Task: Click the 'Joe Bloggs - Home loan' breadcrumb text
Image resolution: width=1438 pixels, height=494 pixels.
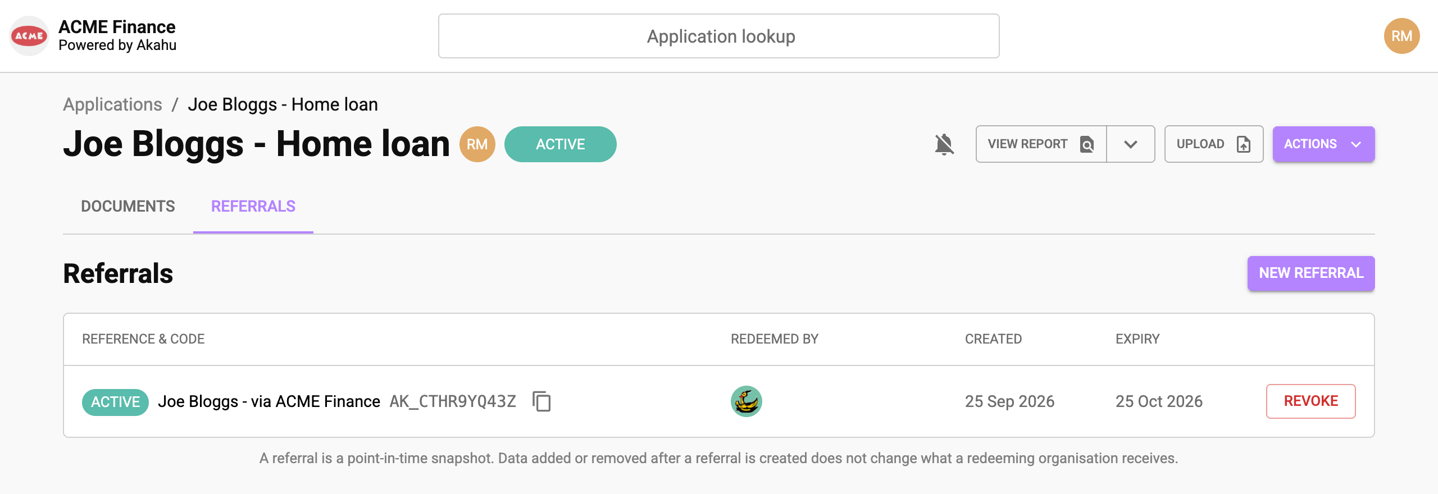Action: coord(283,104)
